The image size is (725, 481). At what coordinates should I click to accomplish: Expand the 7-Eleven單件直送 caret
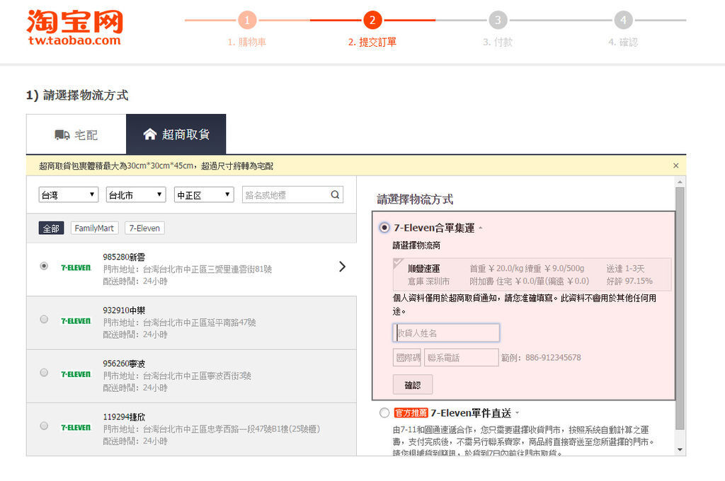pyautogui.click(x=518, y=413)
